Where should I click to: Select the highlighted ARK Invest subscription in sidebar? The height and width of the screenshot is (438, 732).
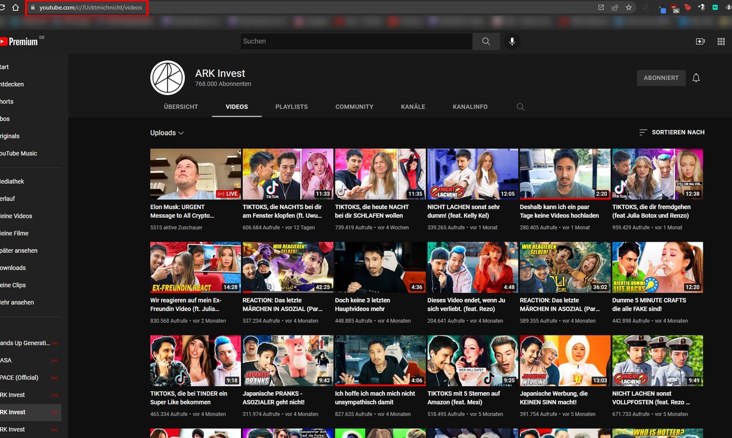click(30, 412)
